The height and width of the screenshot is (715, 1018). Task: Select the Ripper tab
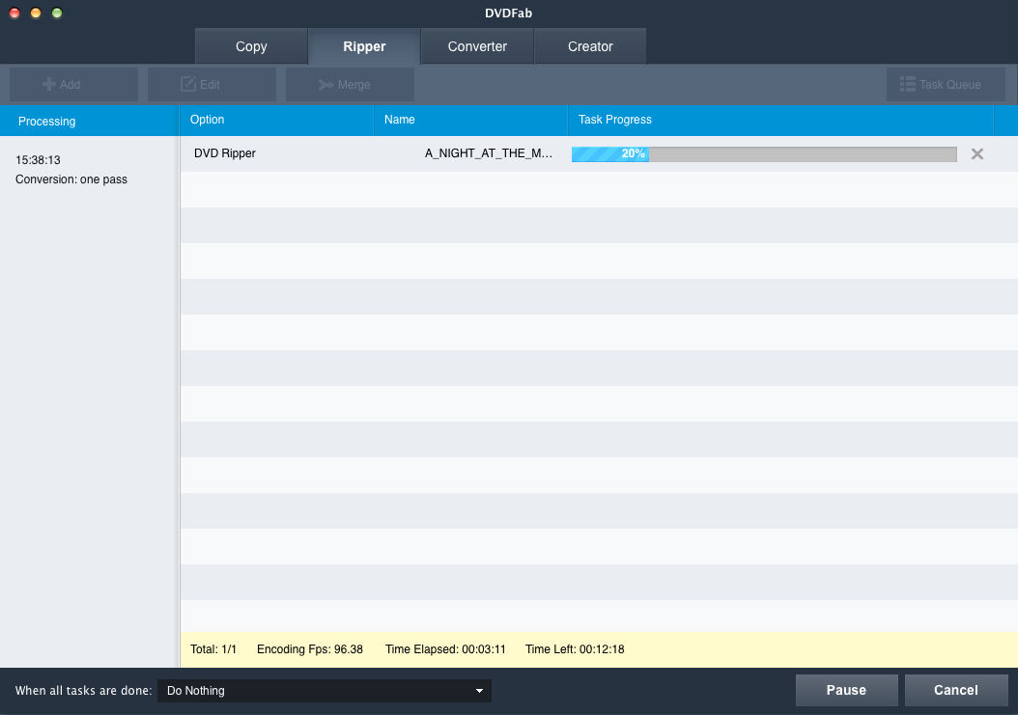coord(364,46)
